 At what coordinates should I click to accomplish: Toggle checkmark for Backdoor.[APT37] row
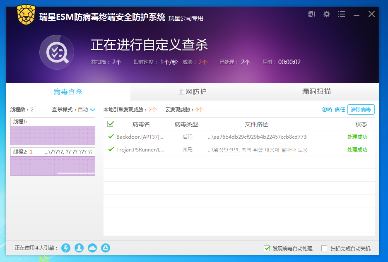click(111, 137)
